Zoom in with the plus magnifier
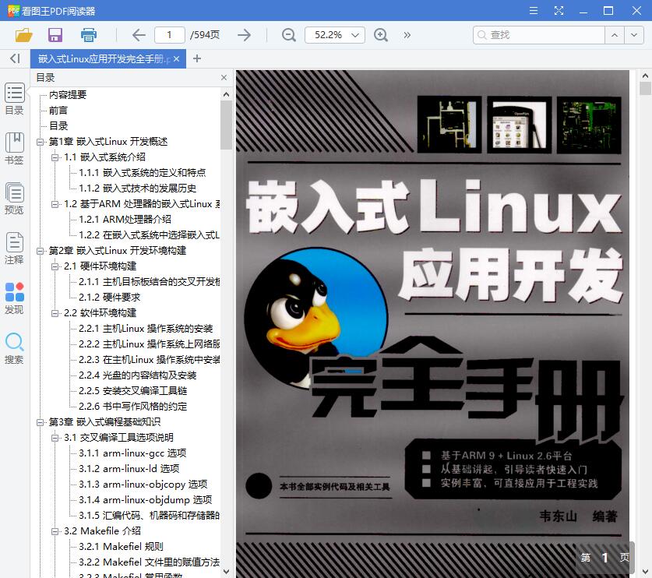The height and width of the screenshot is (578, 652). (x=381, y=35)
